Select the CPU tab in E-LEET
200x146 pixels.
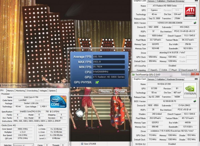point(2,90)
